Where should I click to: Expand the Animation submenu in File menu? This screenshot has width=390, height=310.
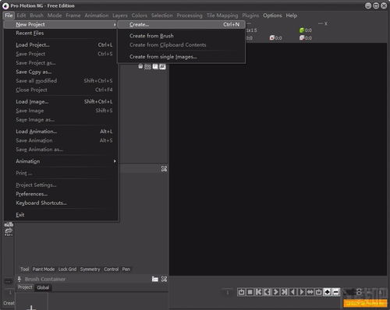click(115, 161)
